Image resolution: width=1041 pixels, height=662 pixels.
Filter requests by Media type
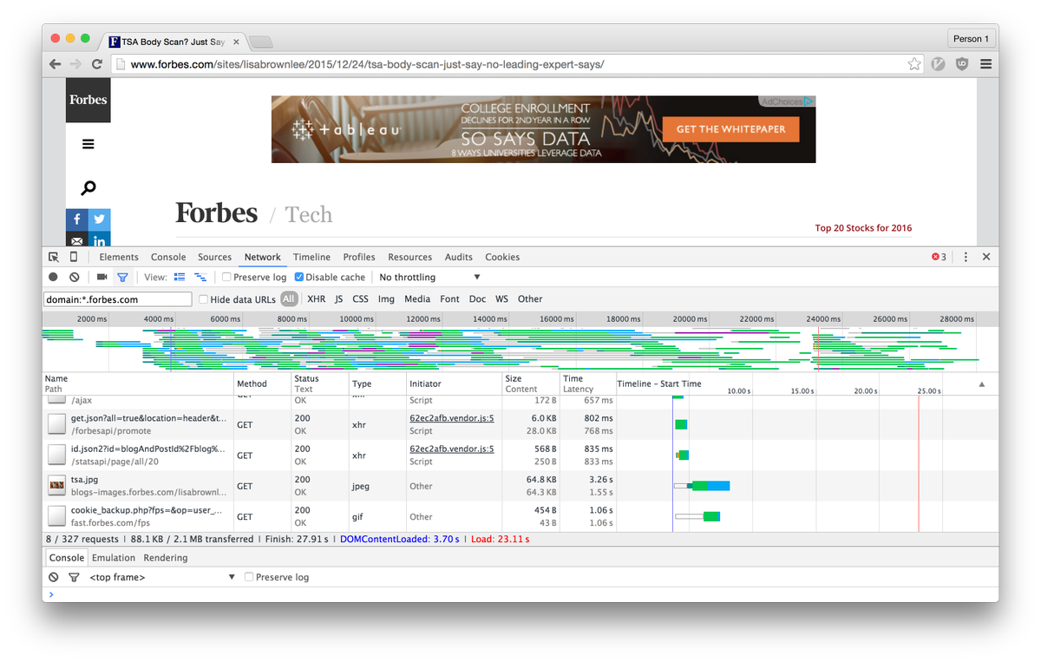coord(417,298)
